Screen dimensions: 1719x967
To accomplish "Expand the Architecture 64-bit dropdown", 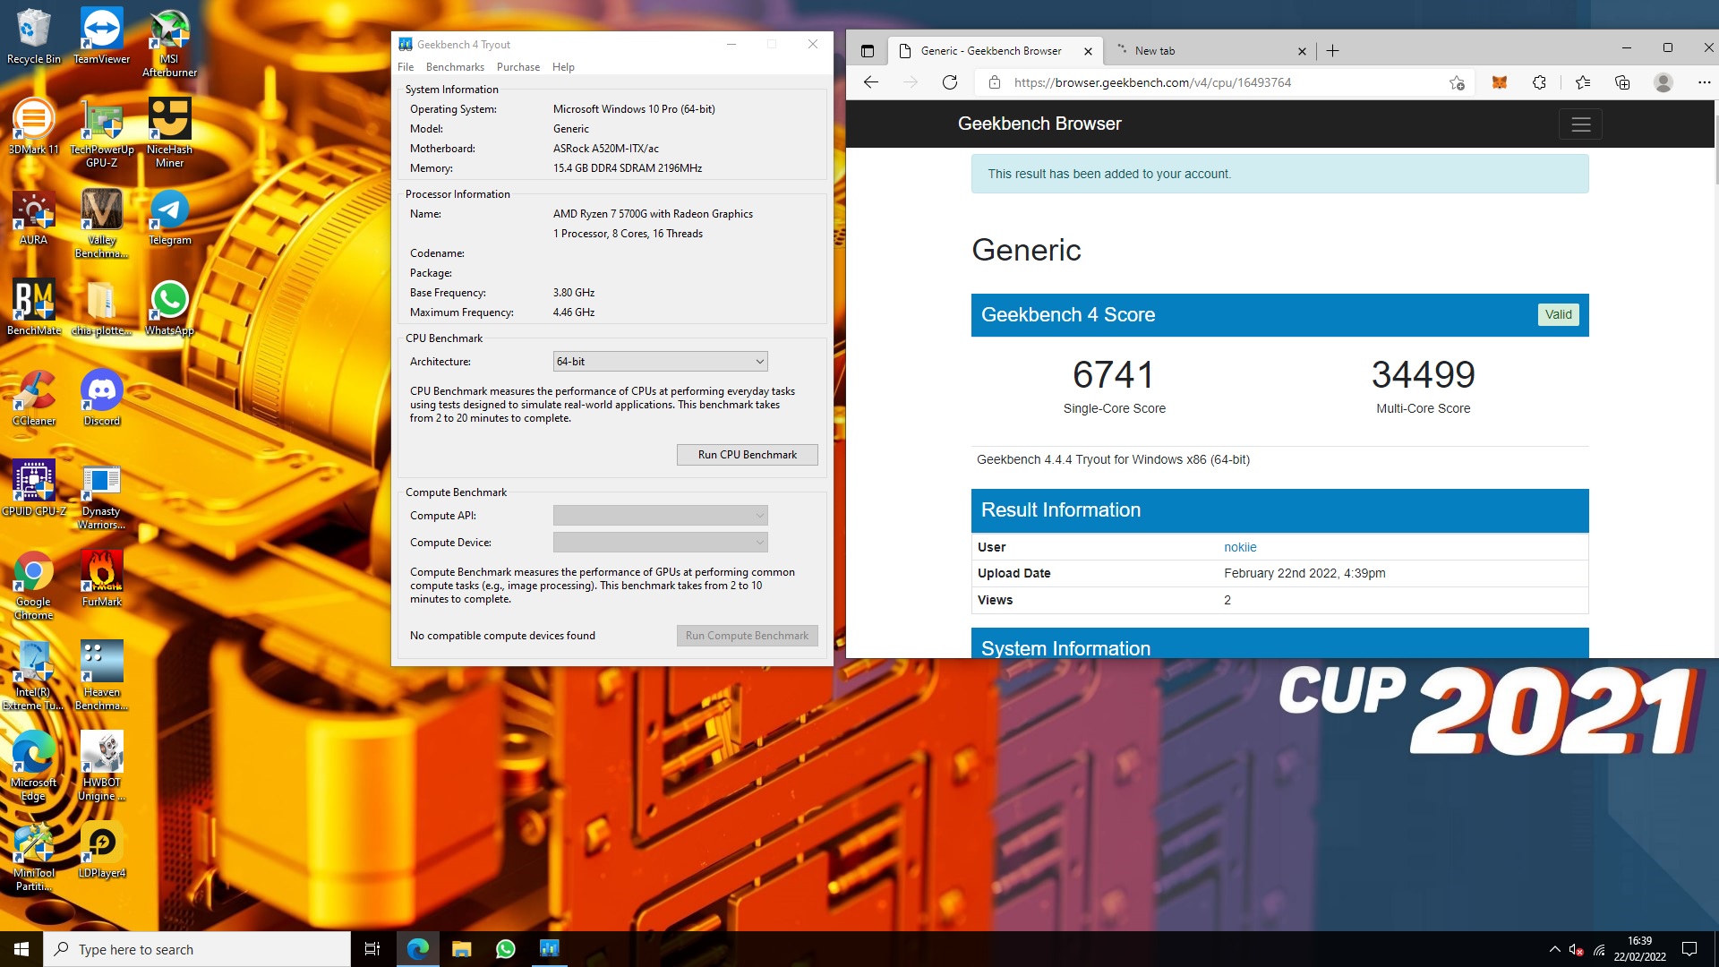I will tap(660, 362).
